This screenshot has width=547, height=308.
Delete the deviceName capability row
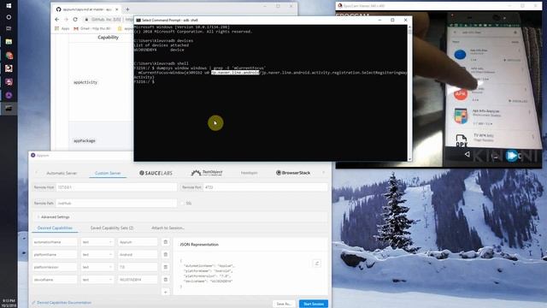[166, 280]
